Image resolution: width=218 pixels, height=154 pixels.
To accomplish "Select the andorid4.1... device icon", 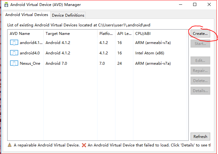I will point(14,42).
